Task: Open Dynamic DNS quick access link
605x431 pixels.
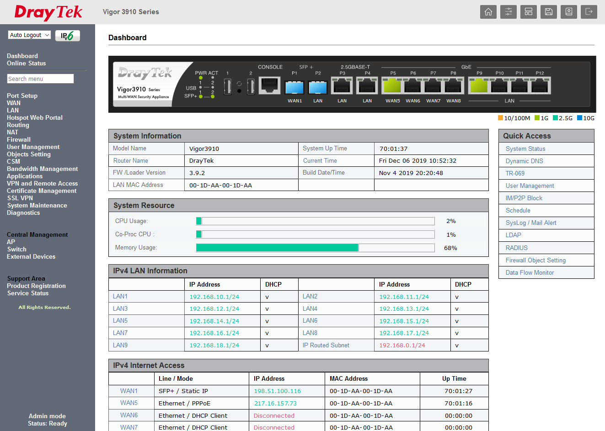Action: pyautogui.click(x=524, y=161)
